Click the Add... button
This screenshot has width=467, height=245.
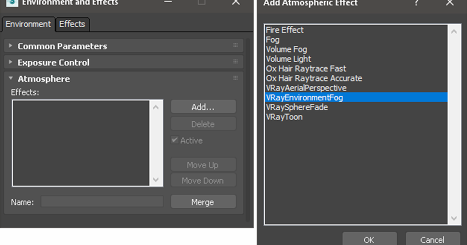pyautogui.click(x=203, y=107)
